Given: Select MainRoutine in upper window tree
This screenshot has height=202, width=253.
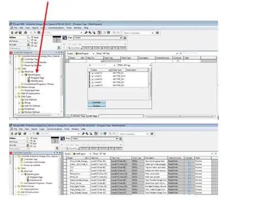Looking at the screenshot, I should point(37,81).
